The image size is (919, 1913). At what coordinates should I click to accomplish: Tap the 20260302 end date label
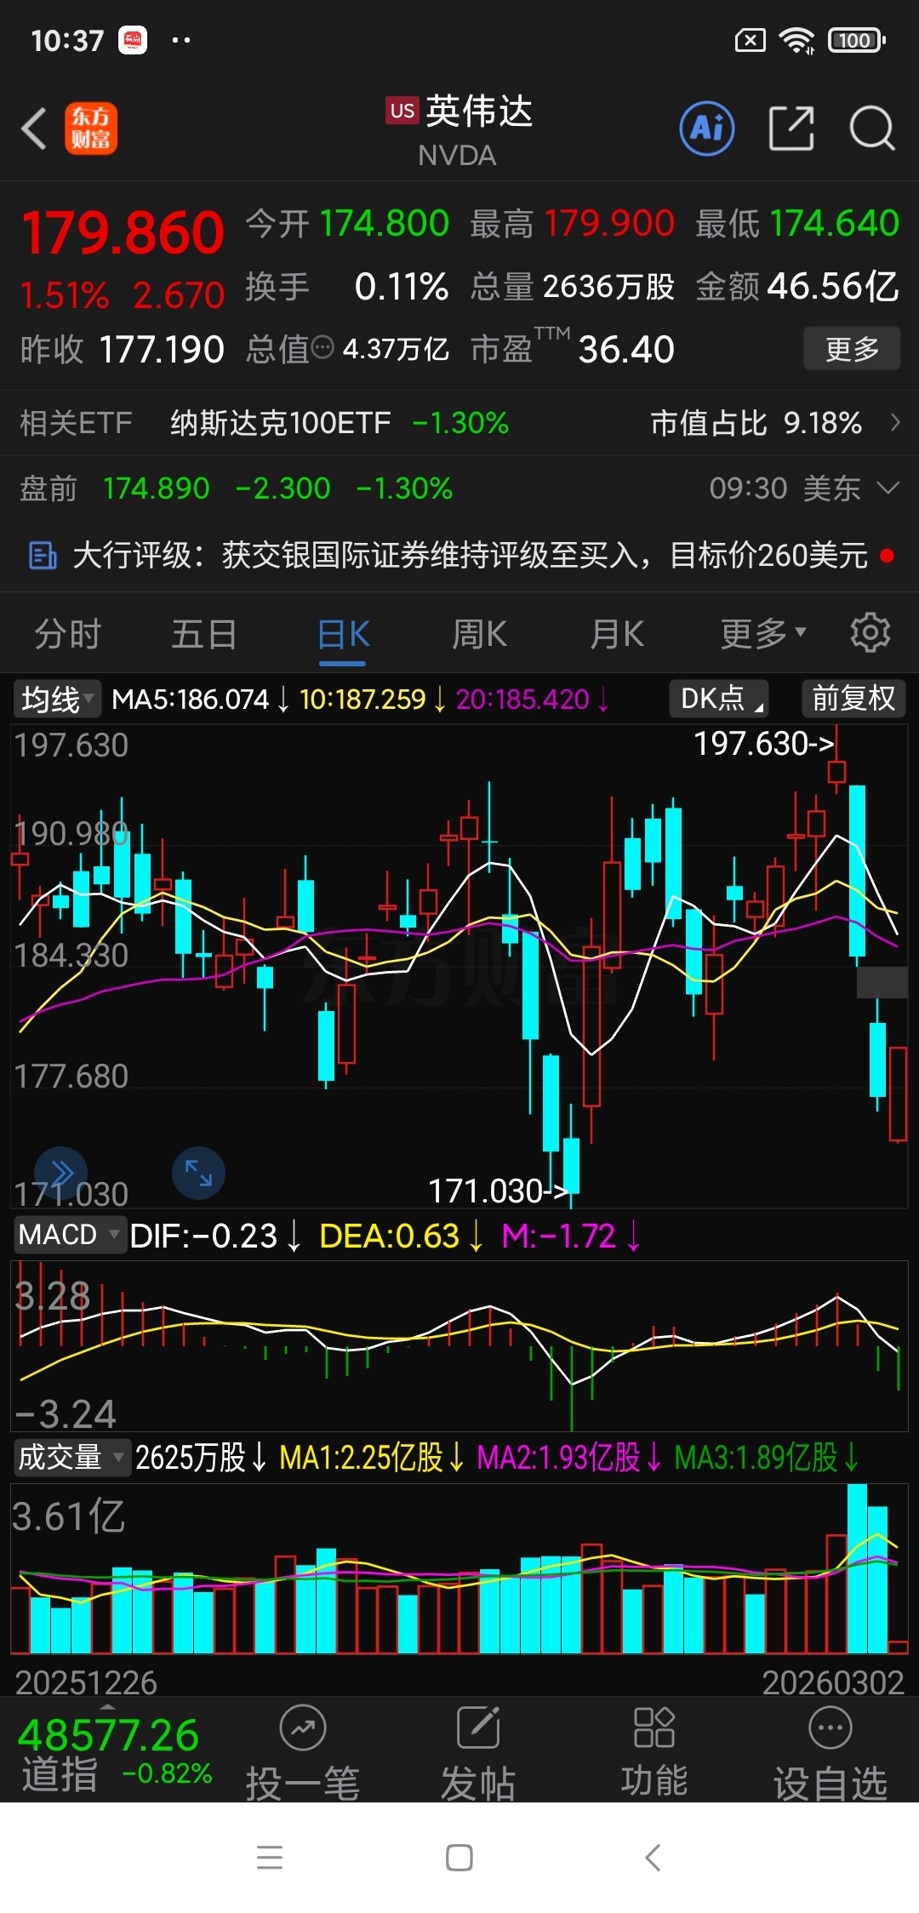point(832,1682)
